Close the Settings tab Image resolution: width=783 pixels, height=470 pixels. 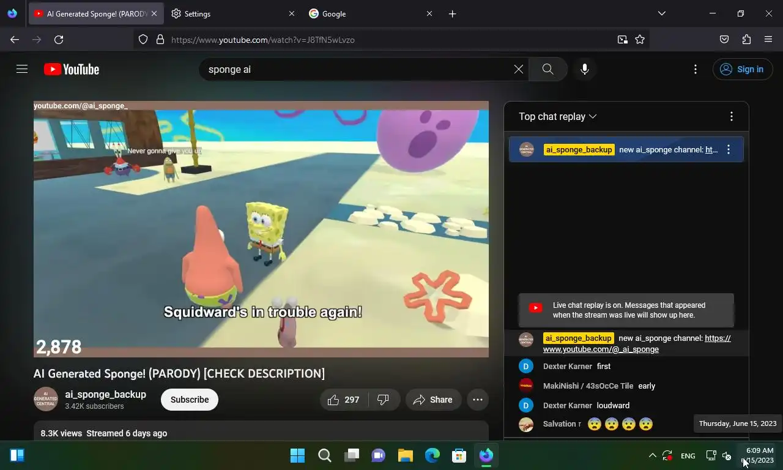pos(292,13)
